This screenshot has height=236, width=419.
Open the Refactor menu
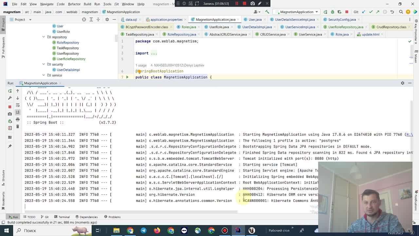(74, 4)
